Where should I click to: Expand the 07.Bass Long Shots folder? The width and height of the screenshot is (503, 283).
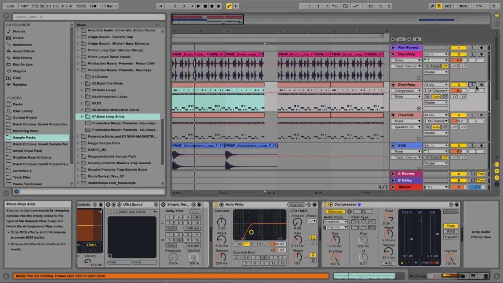pos(83,116)
